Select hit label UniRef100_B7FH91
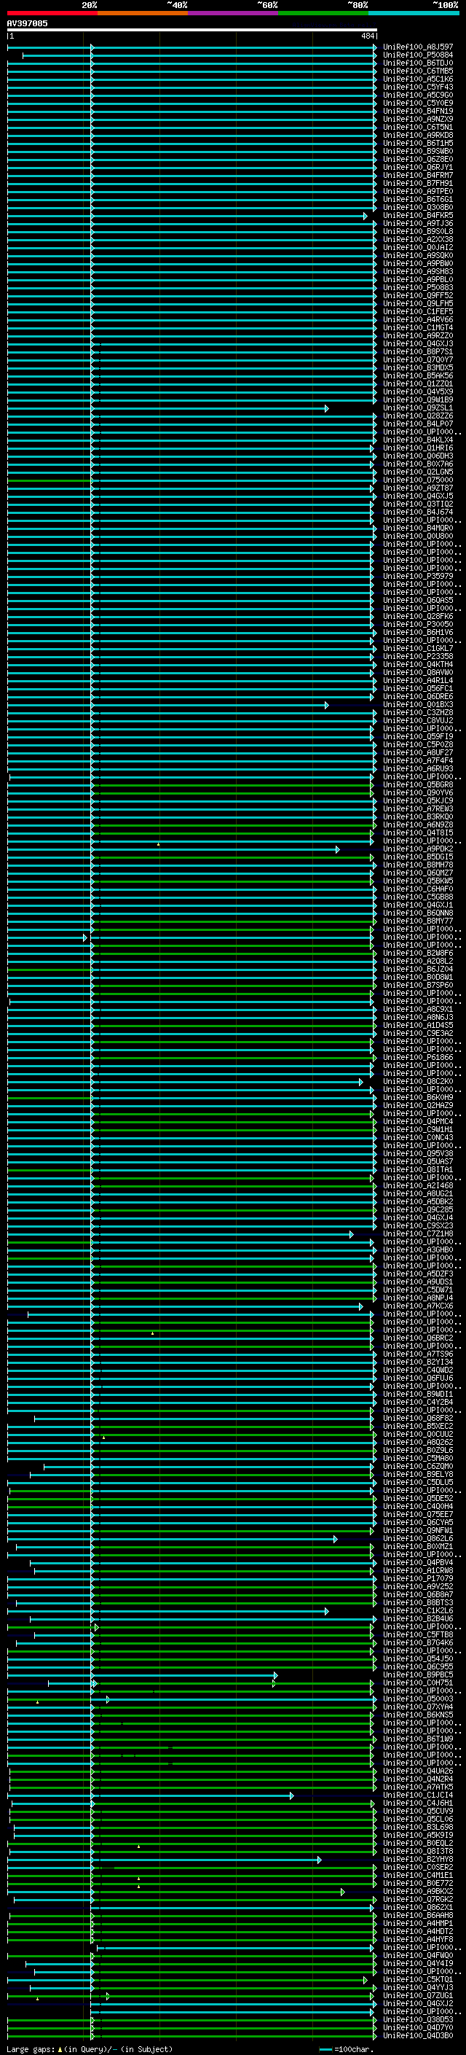The image size is (466, 2055). (x=418, y=184)
